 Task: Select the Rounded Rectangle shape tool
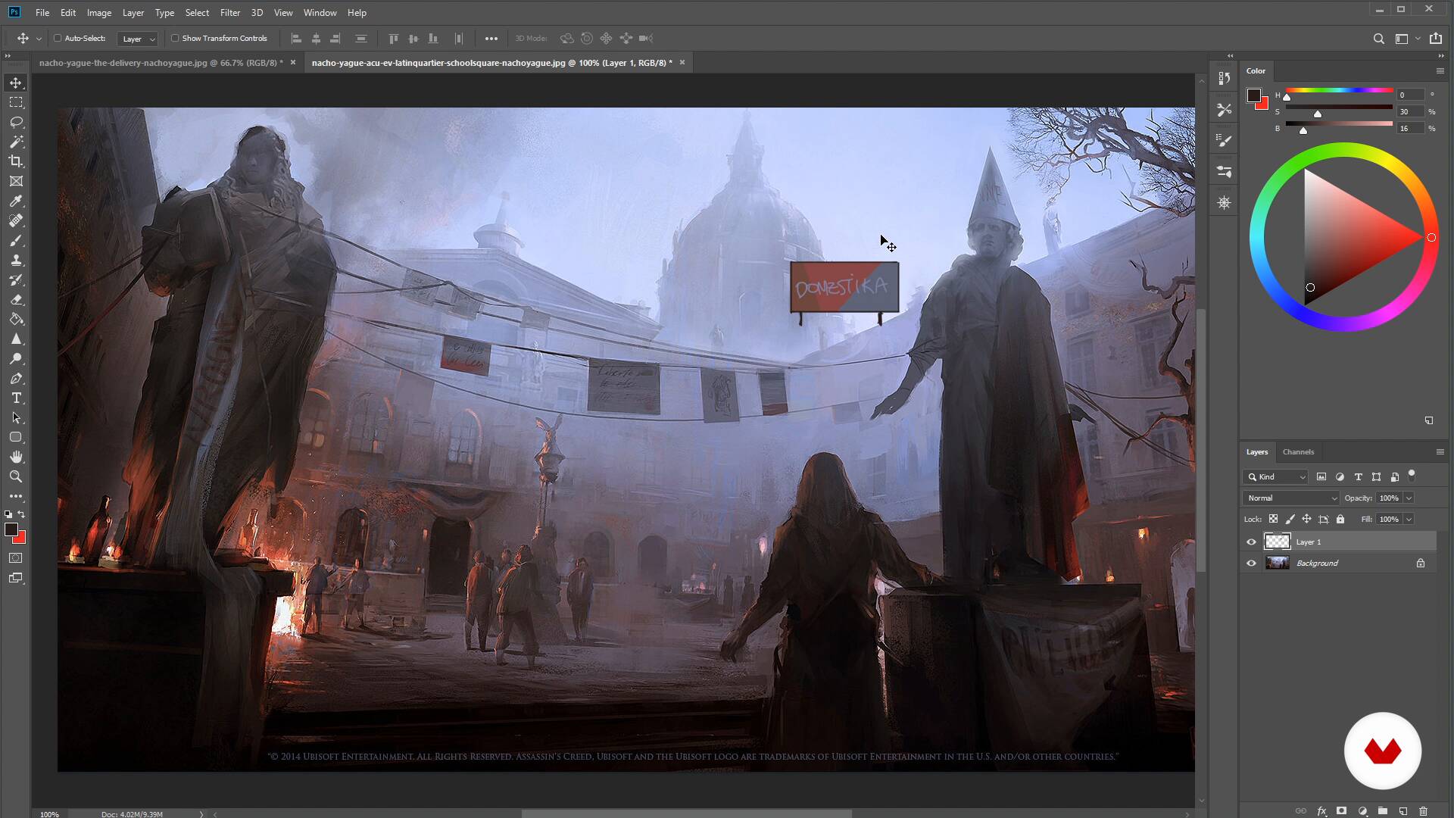(16, 437)
